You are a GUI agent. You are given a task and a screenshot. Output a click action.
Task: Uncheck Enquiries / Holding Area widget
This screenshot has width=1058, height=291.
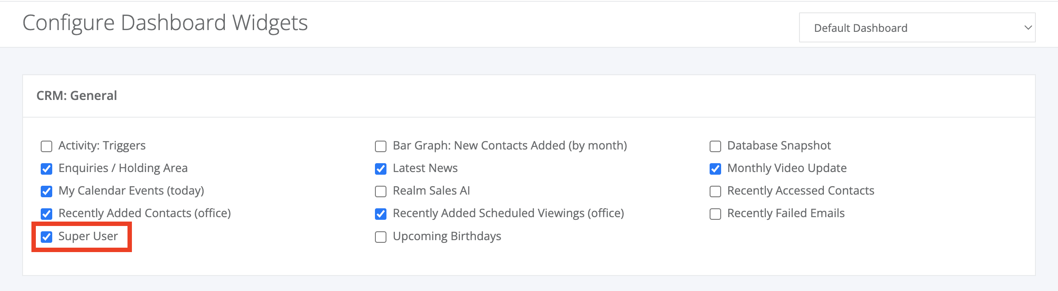tap(46, 169)
